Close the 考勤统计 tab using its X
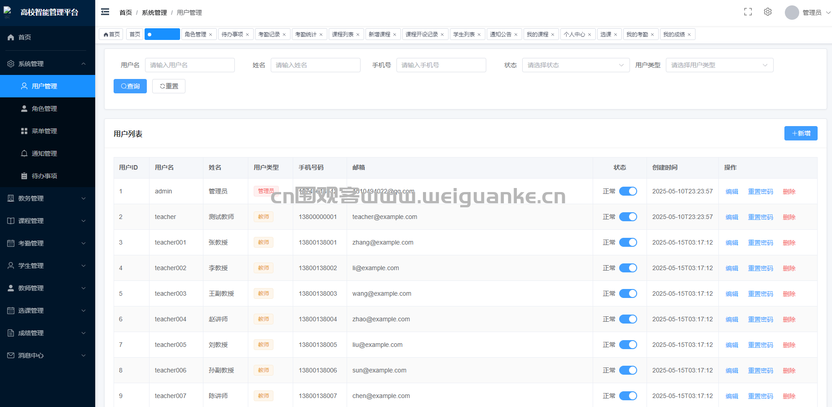This screenshot has width=832, height=407. pyautogui.click(x=321, y=35)
